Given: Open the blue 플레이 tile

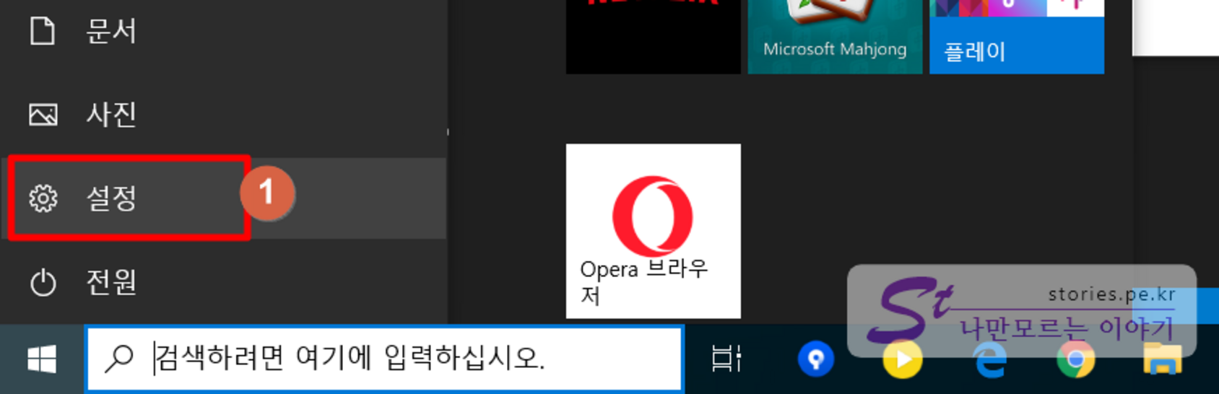Looking at the screenshot, I should click(x=1016, y=40).
